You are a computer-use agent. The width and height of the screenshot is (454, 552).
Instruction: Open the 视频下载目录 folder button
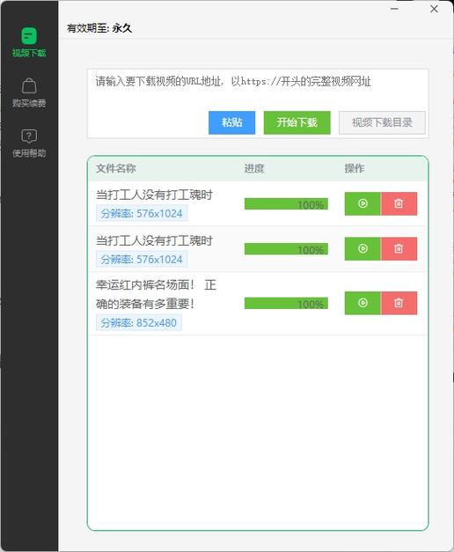pyautogui.click(x=382, y=122)
